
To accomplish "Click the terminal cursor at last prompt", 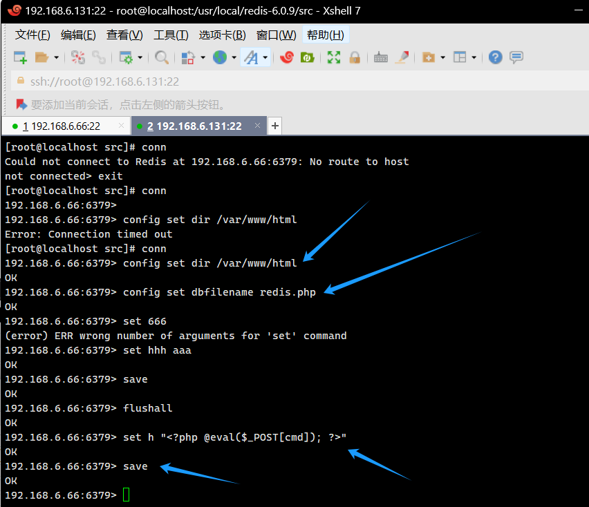I will [127, 495].
